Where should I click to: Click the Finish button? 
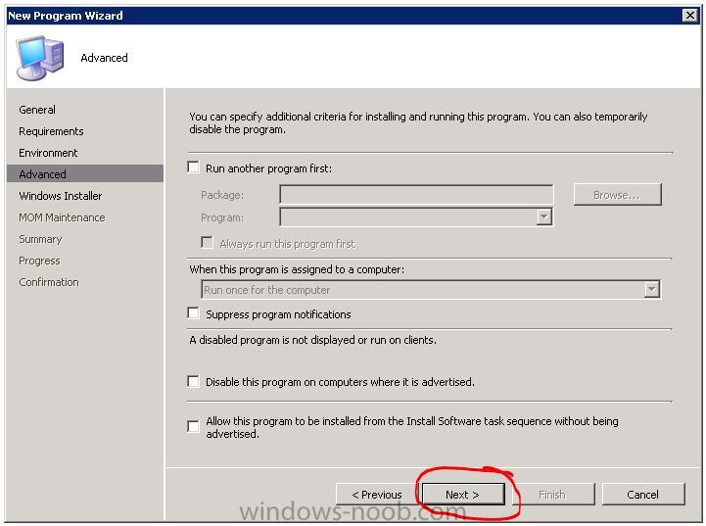coord(552,495)
